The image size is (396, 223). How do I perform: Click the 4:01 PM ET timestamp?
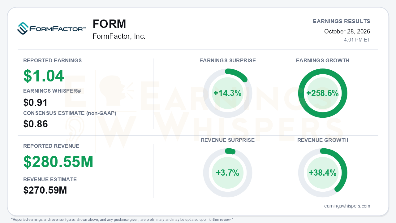pos(357,40)
